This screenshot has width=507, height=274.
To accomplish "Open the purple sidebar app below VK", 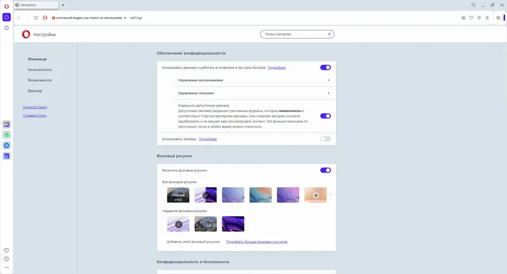I will (6, 156).
